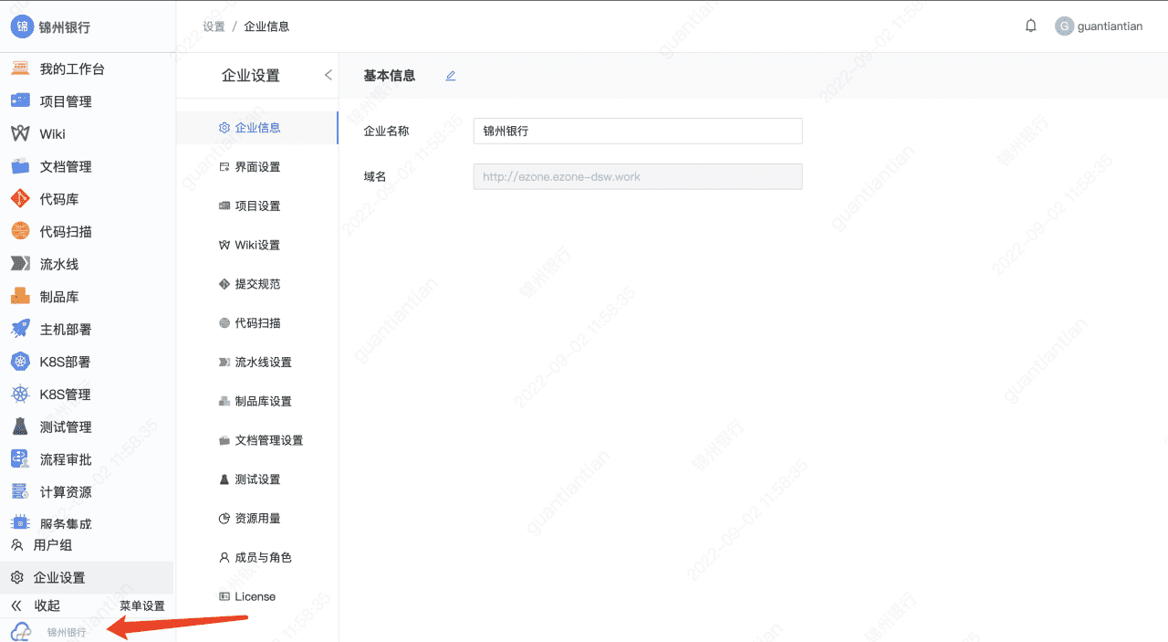Switch to 提交规范 settings
Screen dimensions: 1168x642
(x=260, y=283)
